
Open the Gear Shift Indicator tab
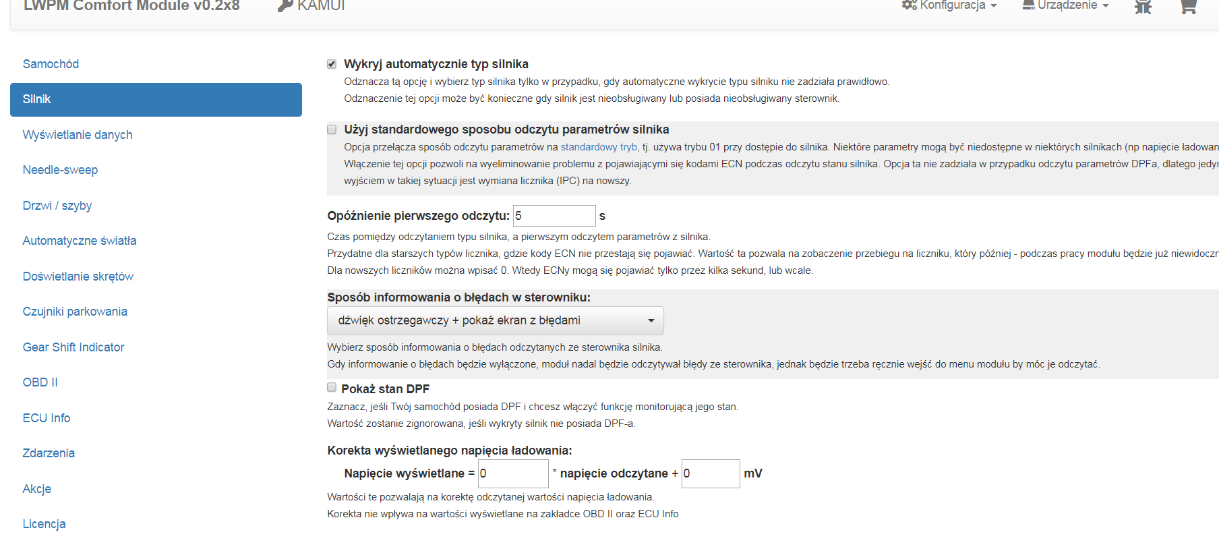click(73, 347)
